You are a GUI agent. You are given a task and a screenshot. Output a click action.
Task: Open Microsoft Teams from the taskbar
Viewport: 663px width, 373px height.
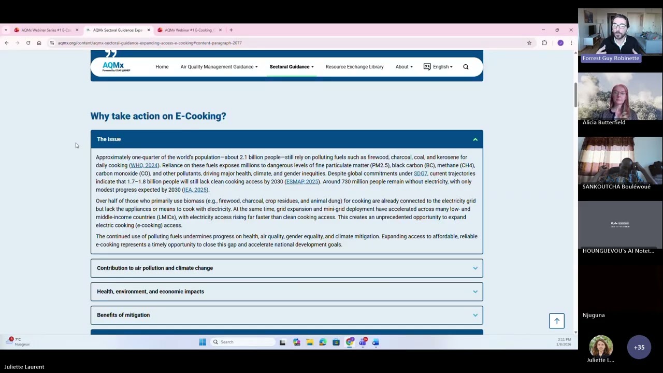click(x=363, y=342)
